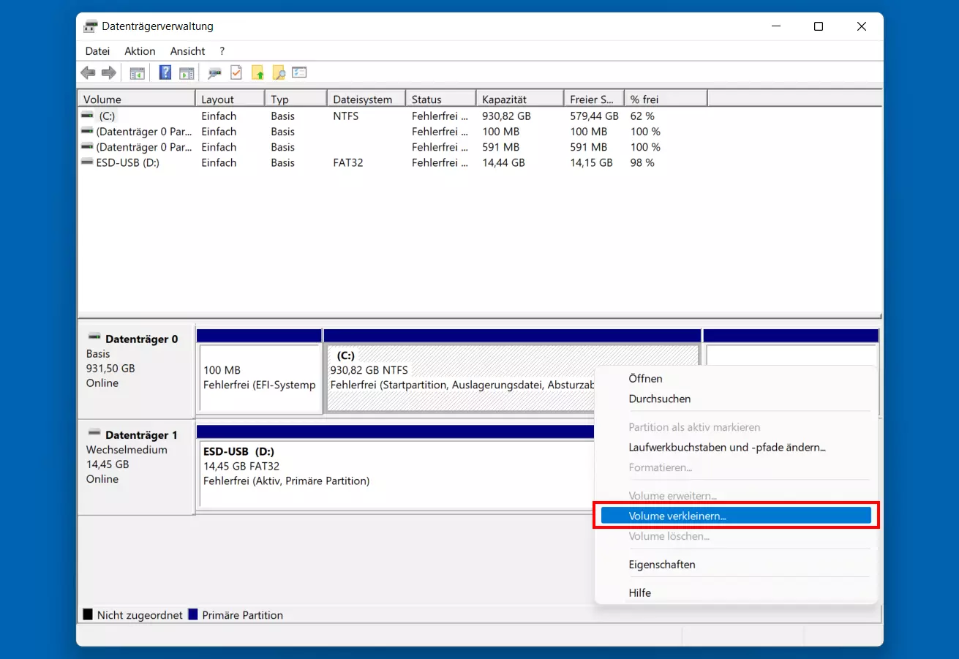Open the Aktion menu
Screen dimensions: 959x659
(x=140, y=51)
